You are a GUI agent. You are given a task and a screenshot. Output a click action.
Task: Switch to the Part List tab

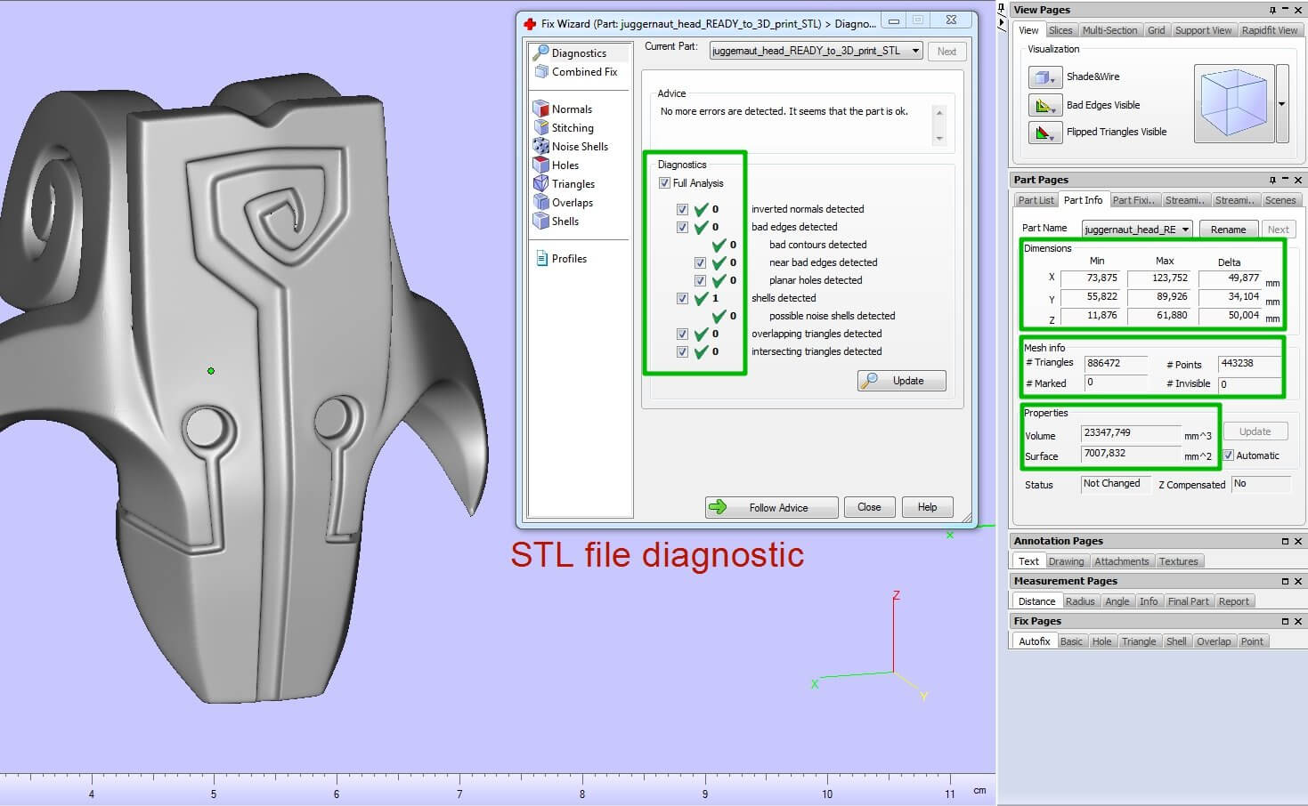click(x=1036, y=200)
